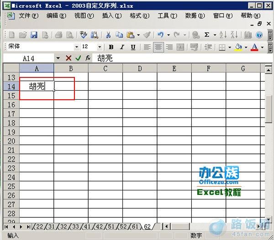The width and height of the screenshot is (274, 240).
Task: Click the AutoSum sigma icon
Action: pyautogui.click(x=207, y=35)
